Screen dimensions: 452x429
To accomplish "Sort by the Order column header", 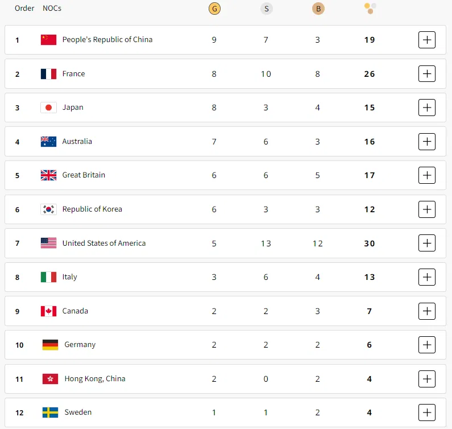I will pyautogui.click(x=24, y=9).
